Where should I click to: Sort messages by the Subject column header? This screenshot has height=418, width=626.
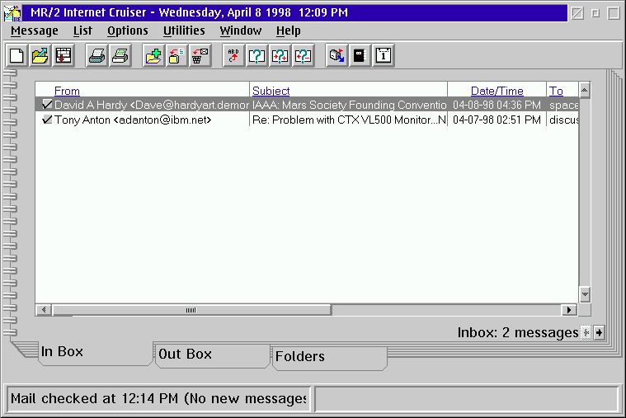tap(271, 91)
